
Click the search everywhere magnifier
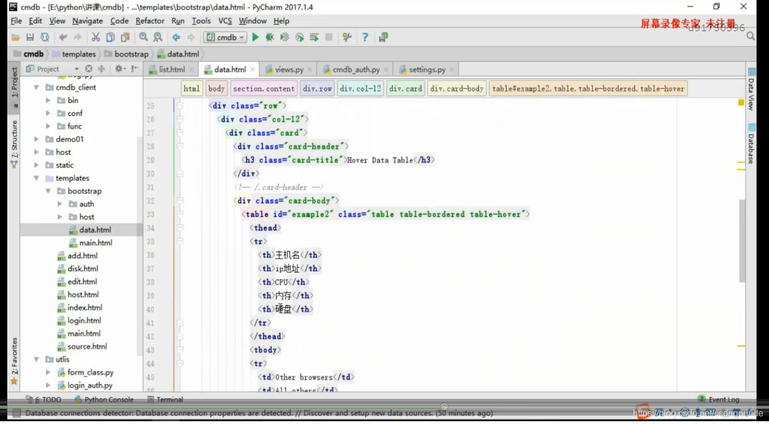(x=751, y=36)
